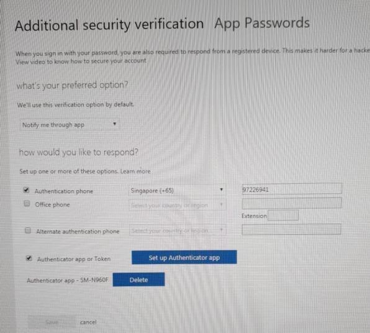370x333 pixels.
Task: Click the cancel link
Action: point(88,322)
